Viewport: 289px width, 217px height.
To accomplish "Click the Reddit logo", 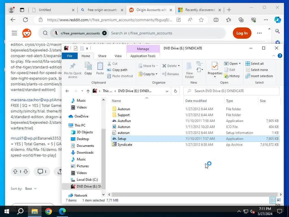I will tap(27, 33).
